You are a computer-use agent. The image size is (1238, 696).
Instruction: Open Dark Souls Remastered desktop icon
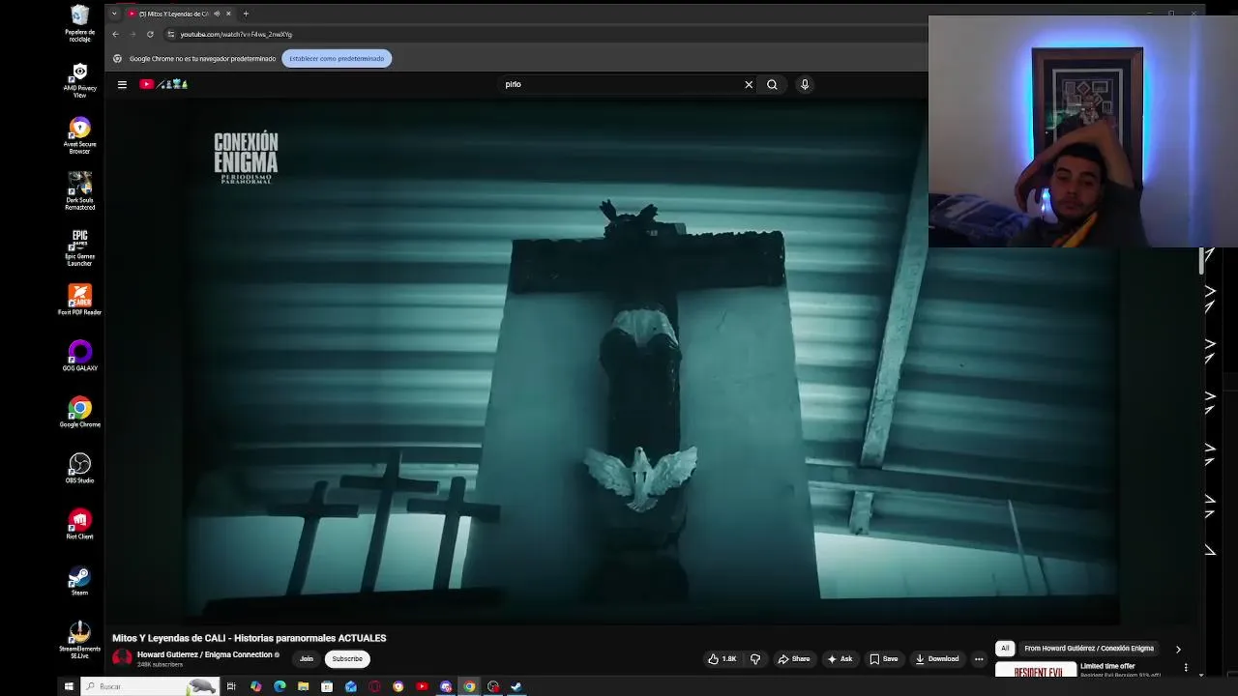tap(79, 191)
